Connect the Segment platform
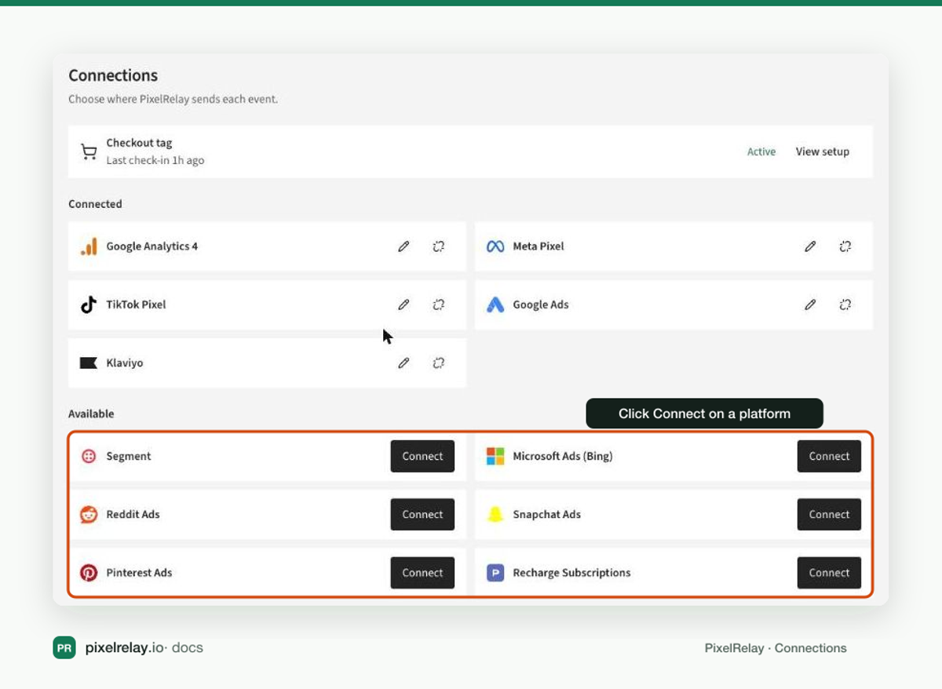 coord(422,456)
